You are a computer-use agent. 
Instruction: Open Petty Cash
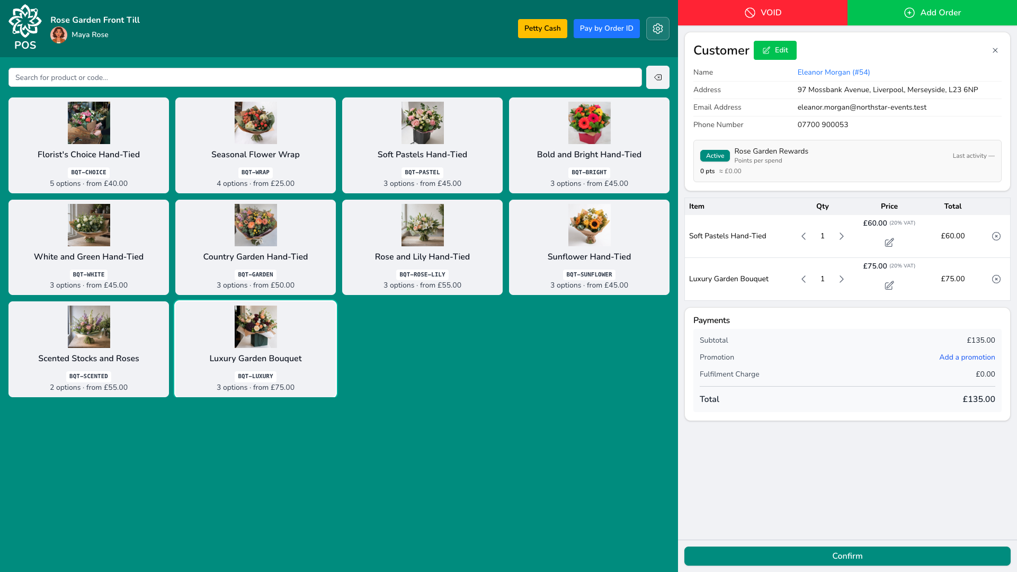tap(542, 29)
